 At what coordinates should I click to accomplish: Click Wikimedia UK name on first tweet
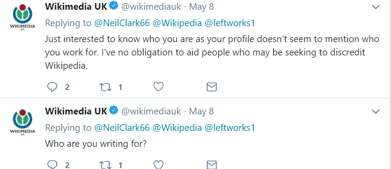click(76, 7)
